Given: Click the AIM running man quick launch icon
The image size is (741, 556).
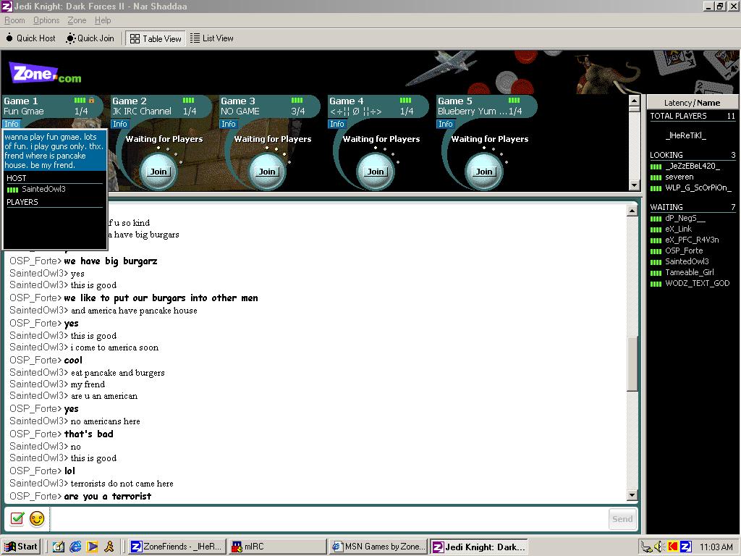Looking at the screenshot, I should [109, 547].
